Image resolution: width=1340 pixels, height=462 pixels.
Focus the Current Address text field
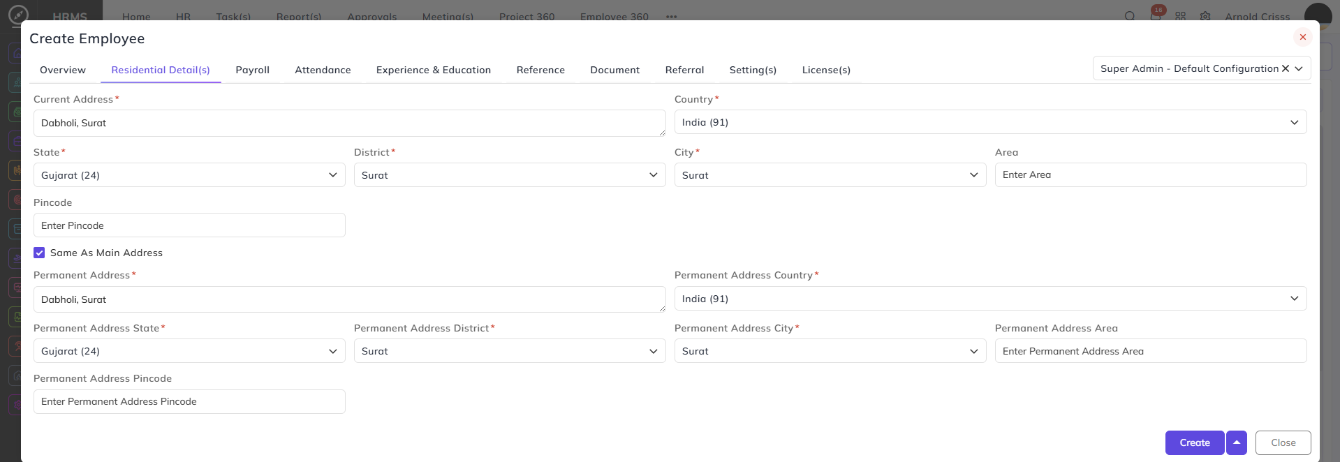(x=349, y=123)
